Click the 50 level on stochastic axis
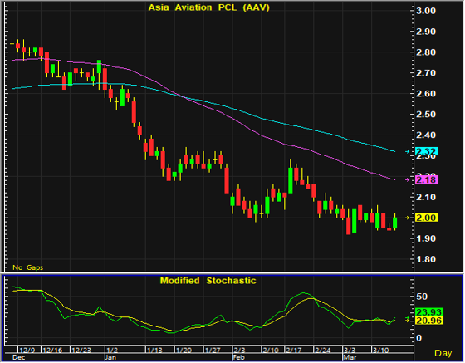465x363 pixels. coord(422,297)
